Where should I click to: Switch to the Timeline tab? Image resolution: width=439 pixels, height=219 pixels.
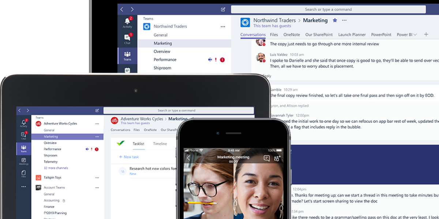[x=160, y=144]
